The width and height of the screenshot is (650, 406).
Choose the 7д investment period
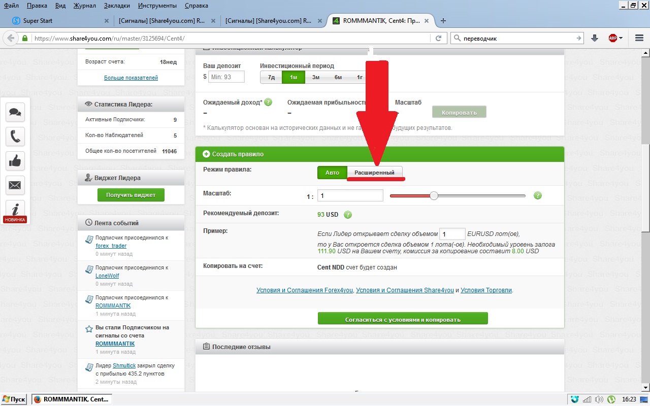(271, 77)
